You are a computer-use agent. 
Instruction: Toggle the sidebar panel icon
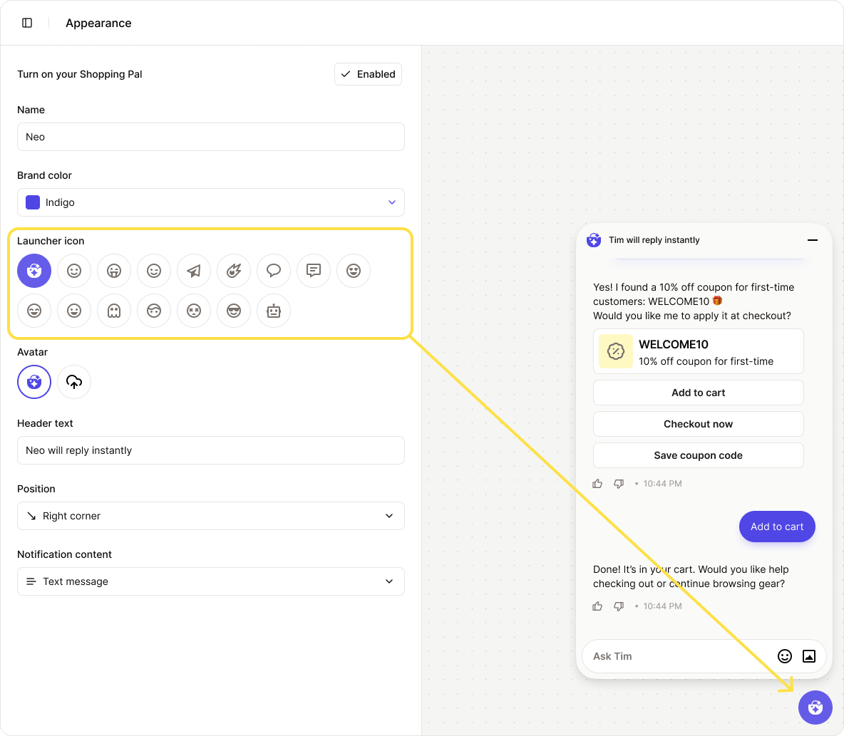coord(27,23)
